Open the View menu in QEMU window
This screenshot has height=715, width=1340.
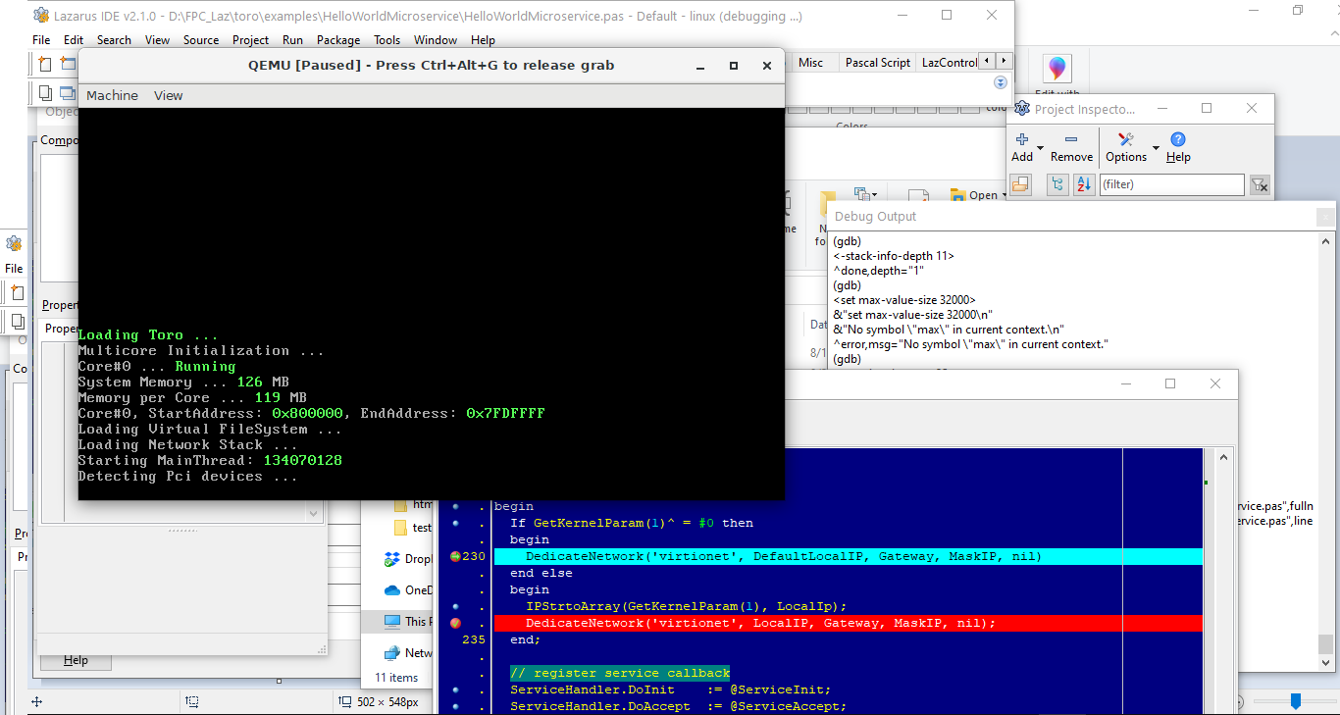coord(169,95)
